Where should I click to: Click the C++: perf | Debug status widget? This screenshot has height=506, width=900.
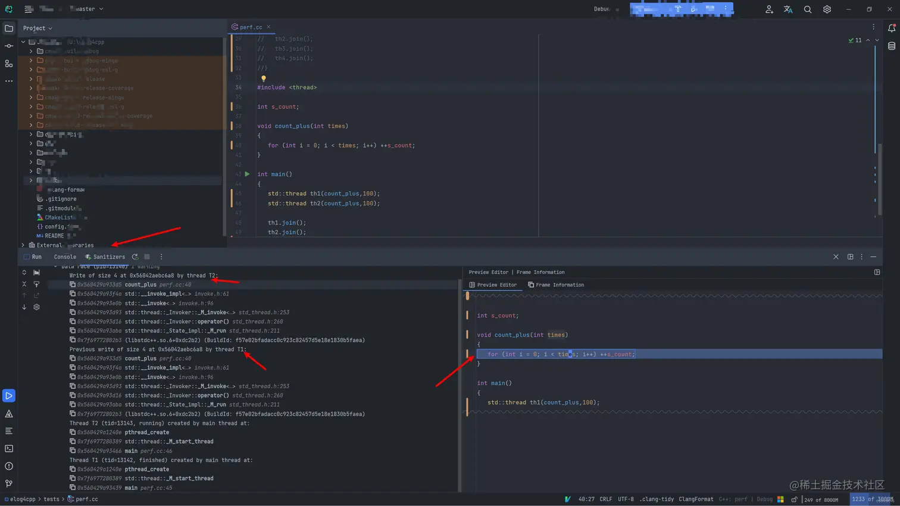745,499
